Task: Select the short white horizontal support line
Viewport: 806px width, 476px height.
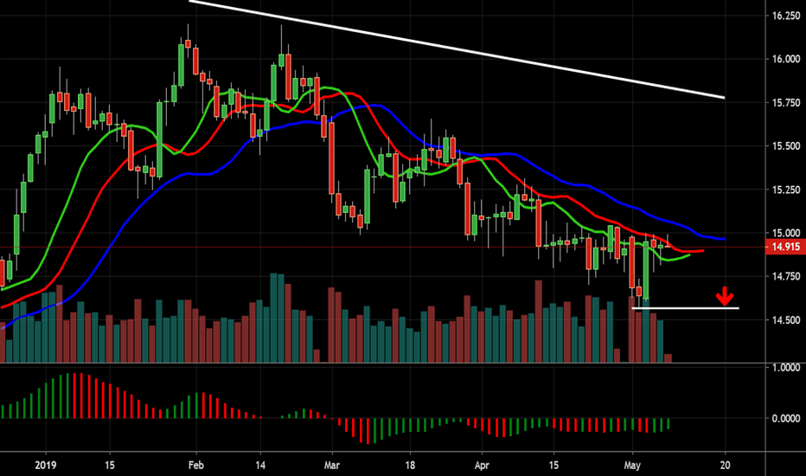Action: tap(685, 308)
